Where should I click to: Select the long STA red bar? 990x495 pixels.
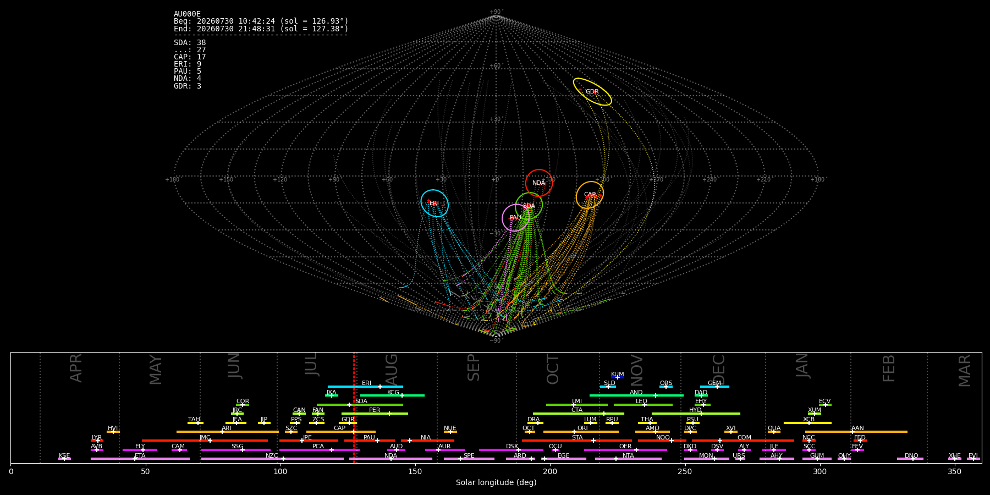[577, 441]
